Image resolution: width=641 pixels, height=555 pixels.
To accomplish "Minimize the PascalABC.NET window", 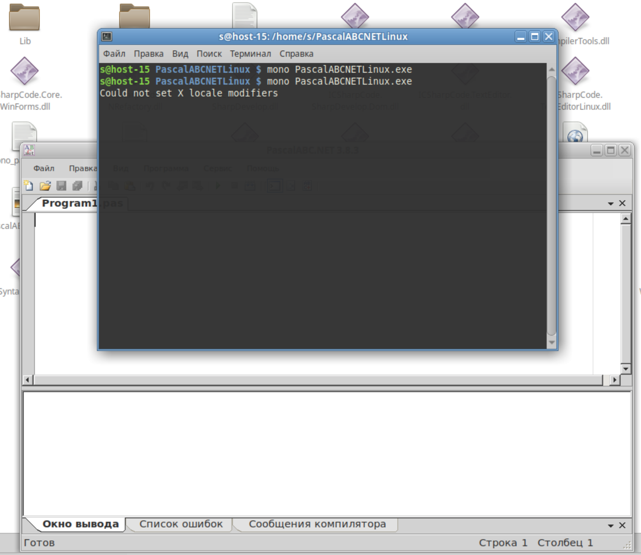I will click(x=597, y=150).
